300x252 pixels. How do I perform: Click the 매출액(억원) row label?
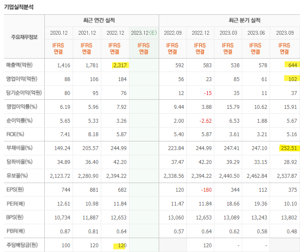pyautogui.click(x=19, y=65)
